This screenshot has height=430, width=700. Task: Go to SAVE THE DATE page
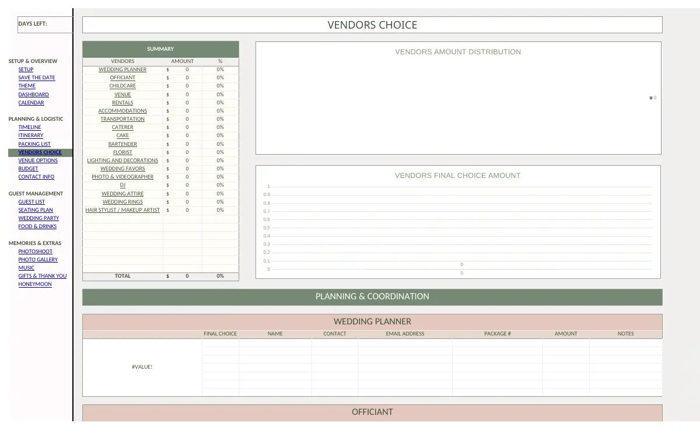(37, 78)
